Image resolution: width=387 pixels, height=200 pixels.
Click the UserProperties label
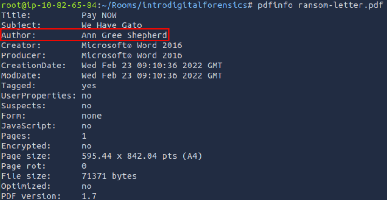pyautogui.click(x=38, y=95)
